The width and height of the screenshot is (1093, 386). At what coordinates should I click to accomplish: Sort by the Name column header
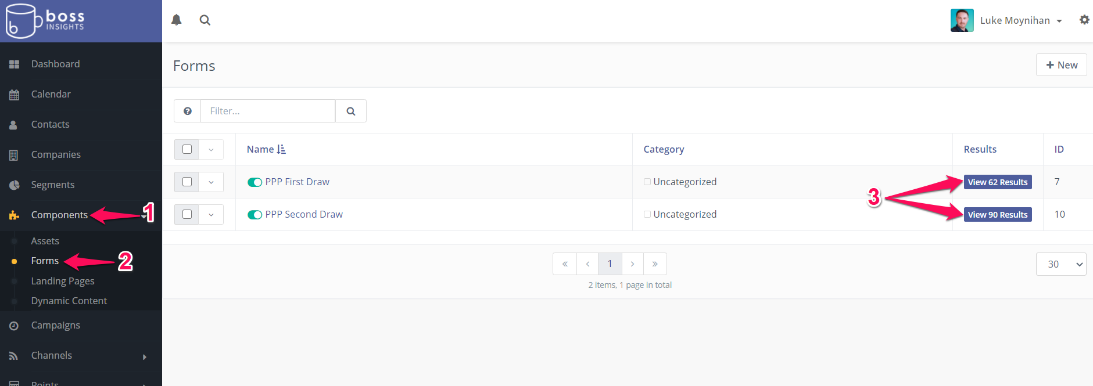tap(260, 149)
